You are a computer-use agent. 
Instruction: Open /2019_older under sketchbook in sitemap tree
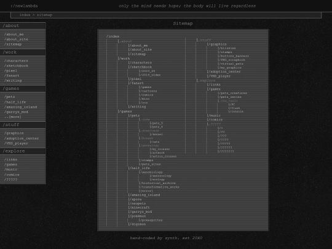149,75
